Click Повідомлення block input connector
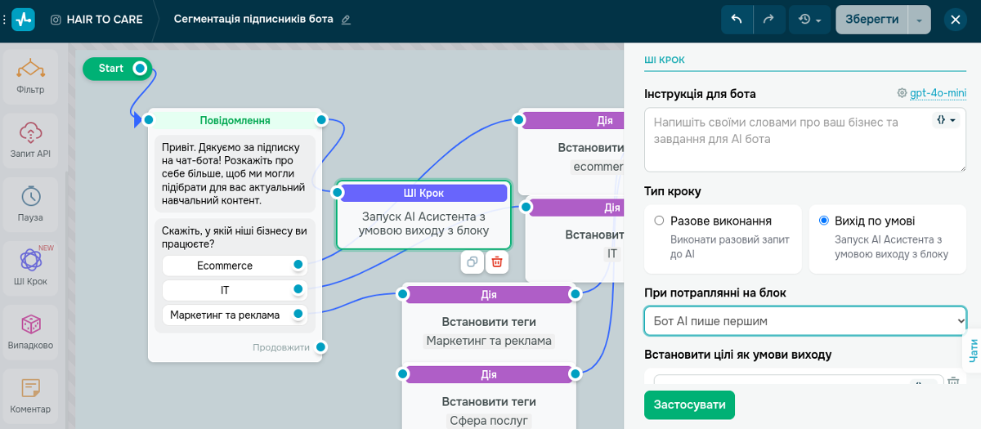981x429 pixels. (148, 120)
